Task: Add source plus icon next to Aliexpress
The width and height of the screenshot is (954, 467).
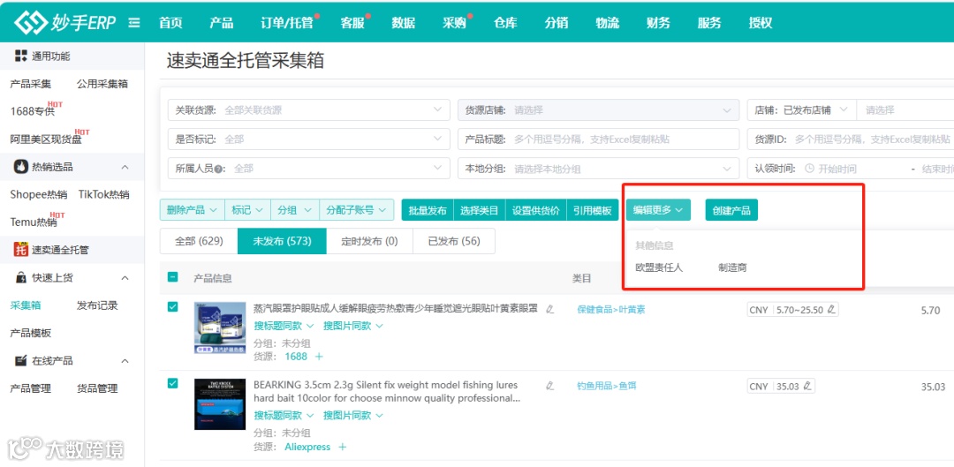Action: [342, 447]
